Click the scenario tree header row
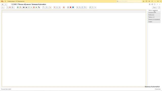Image resolution: width=162 pixels, height=91 pixels. tap(74, 11)
